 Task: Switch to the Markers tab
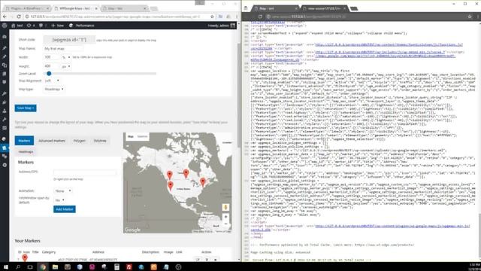(x=24, y=141)
